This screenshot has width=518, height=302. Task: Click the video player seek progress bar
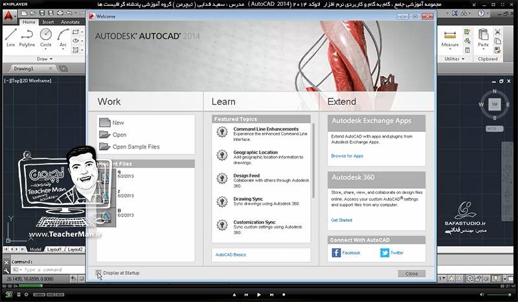tap(258, 286)
